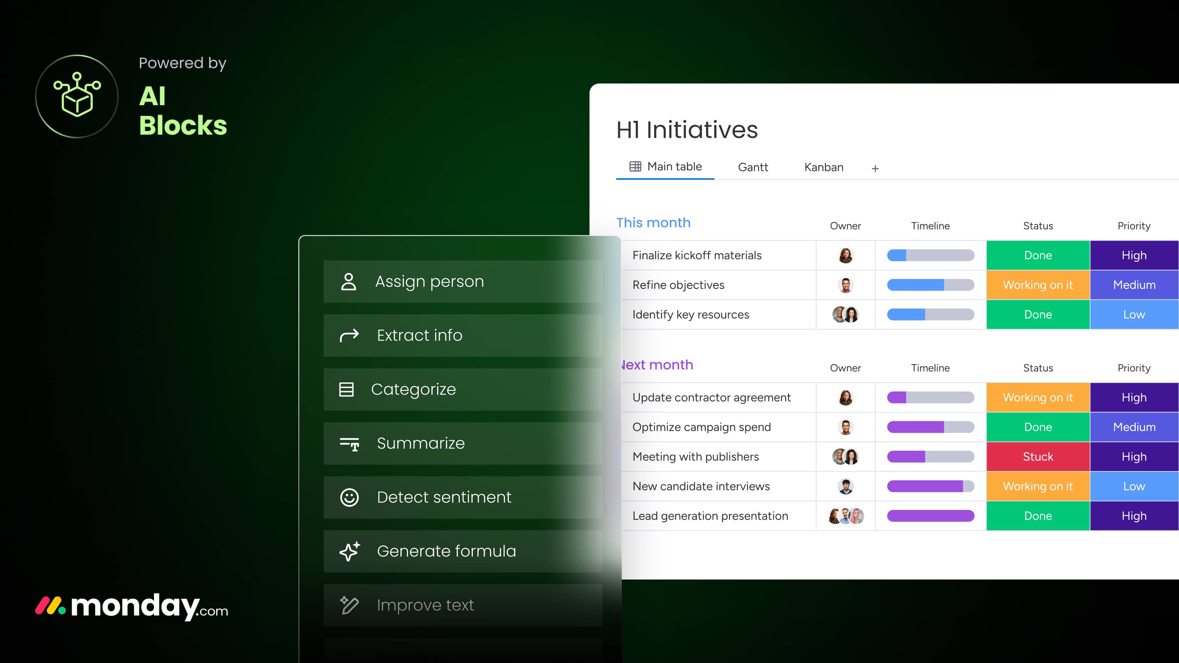The width and height of the screenshot is (1179, 663).
Task: Open the Stuck status dropdown for Meeting with publishers
Action: point(1038,456)
